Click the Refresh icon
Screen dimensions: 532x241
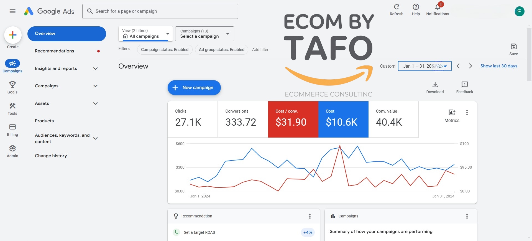click(397, 7)
